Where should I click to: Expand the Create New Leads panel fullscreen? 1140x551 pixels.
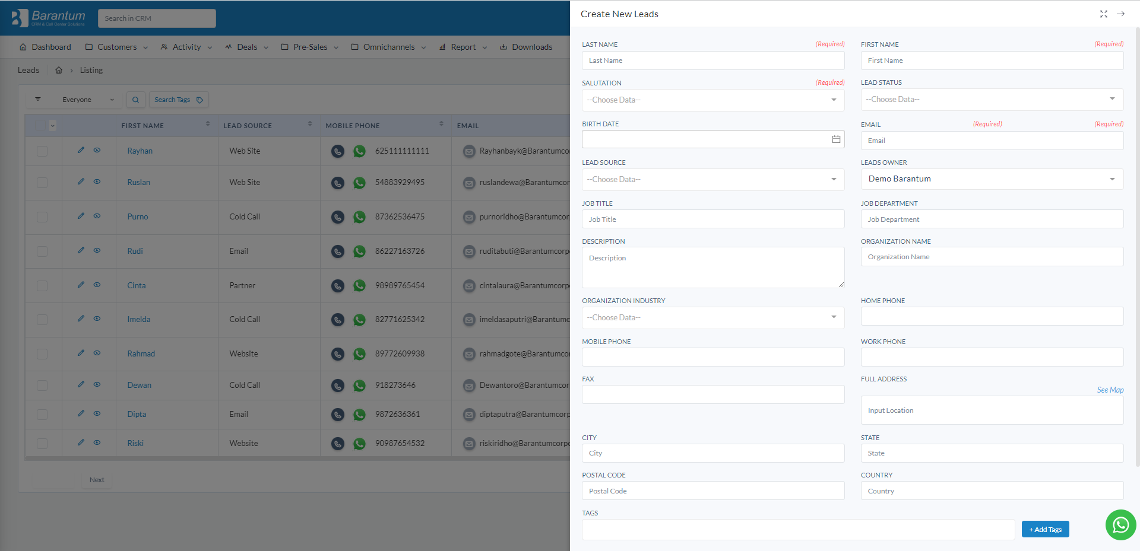click(1104, 14)
